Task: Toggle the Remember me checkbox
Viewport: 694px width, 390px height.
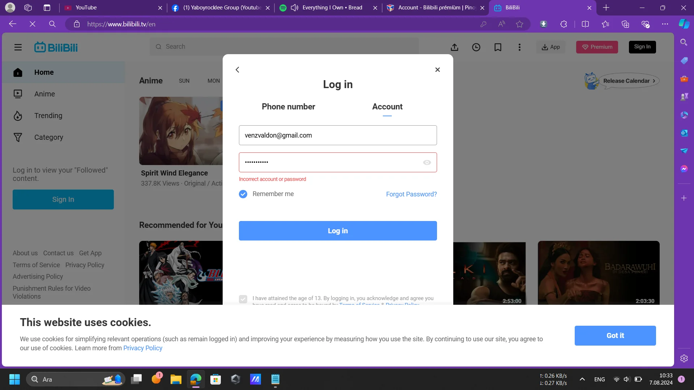Action: [243, 194]
